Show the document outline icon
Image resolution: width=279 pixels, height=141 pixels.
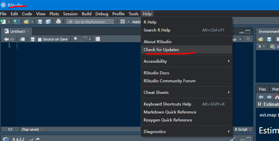[x=248, y=39]
